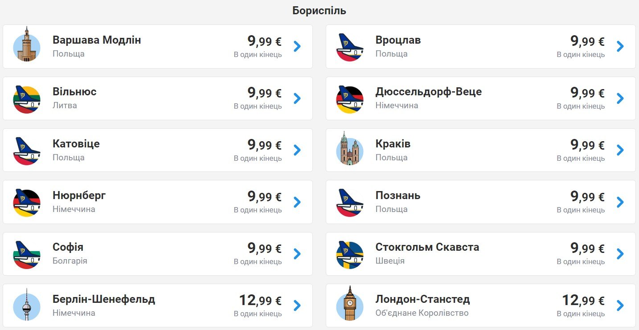Click the Stockholm Skavsta Swedish flag icon
This screenshot has height=330, width=639.
[350, 255]
